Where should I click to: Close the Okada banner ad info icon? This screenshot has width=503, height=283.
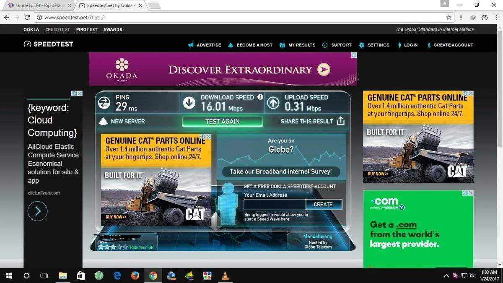pos(354,55)
